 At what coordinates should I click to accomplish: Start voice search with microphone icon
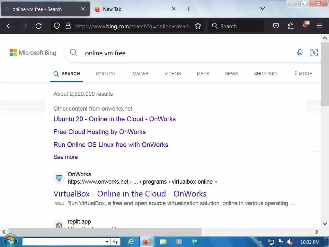click(x=300, y=52)
